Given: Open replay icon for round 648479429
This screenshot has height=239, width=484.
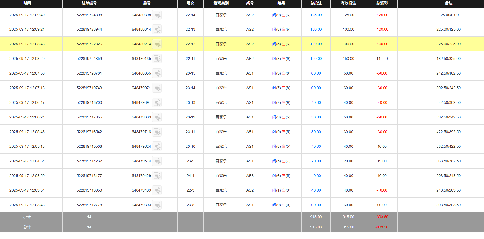Looking at the screenshot, I should (157, 176).
